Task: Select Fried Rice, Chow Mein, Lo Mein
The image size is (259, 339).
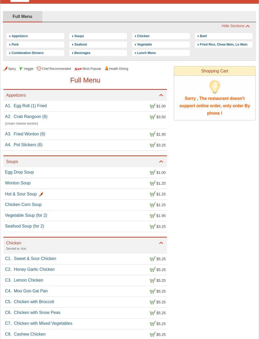Action: 223,45
